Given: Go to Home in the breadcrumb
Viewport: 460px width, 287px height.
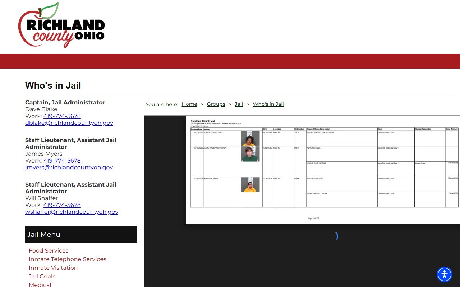Looking at the screenshot, I should (x=189, y=104).
